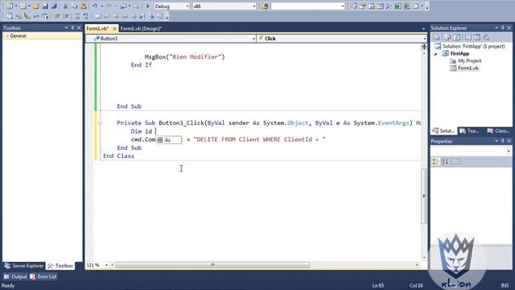Viewport: 515px width, 290px height.
Task: Pick the As suggestion in IntelliSense popup
Action: [x=168, y=140]
